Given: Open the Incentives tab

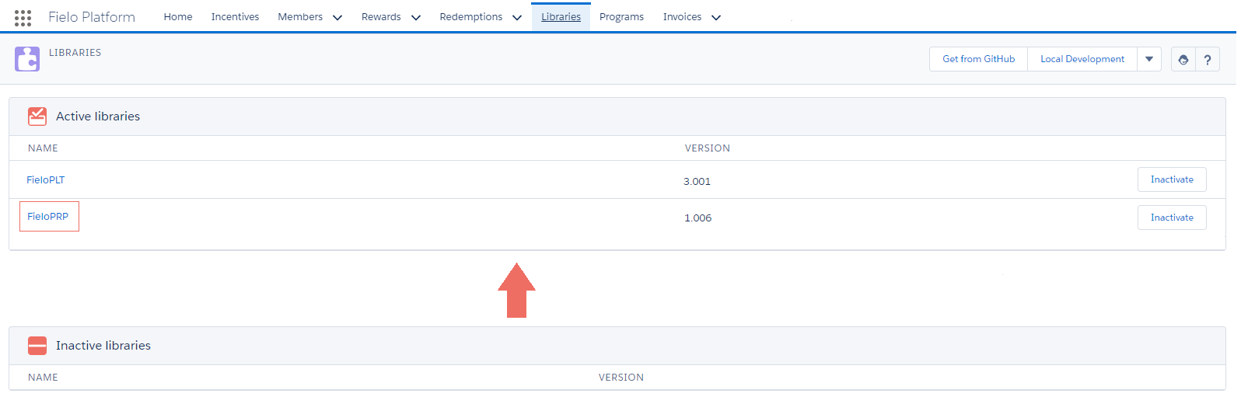Looking at the screenshot, I should click(236, 17).
